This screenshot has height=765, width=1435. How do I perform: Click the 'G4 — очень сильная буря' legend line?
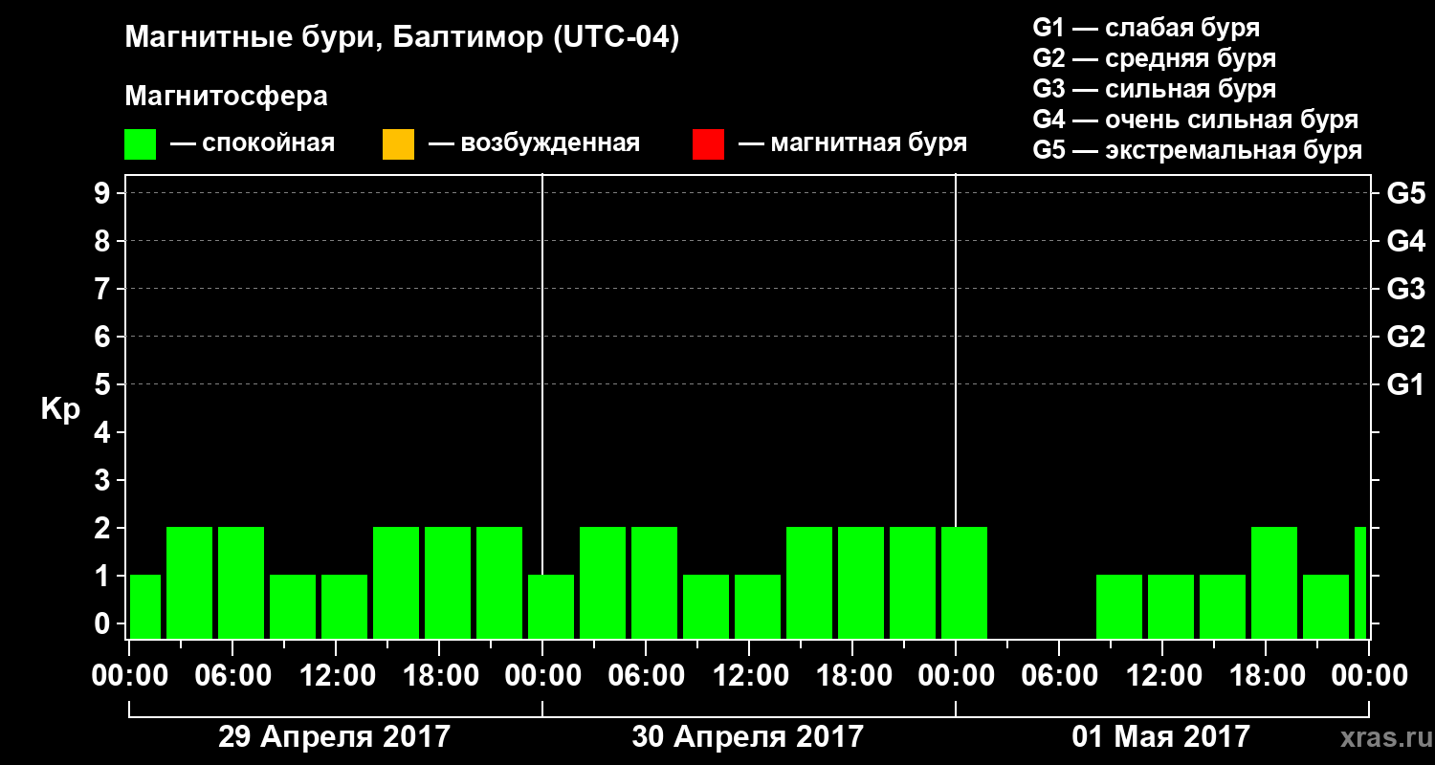[x=1195, y=120]
